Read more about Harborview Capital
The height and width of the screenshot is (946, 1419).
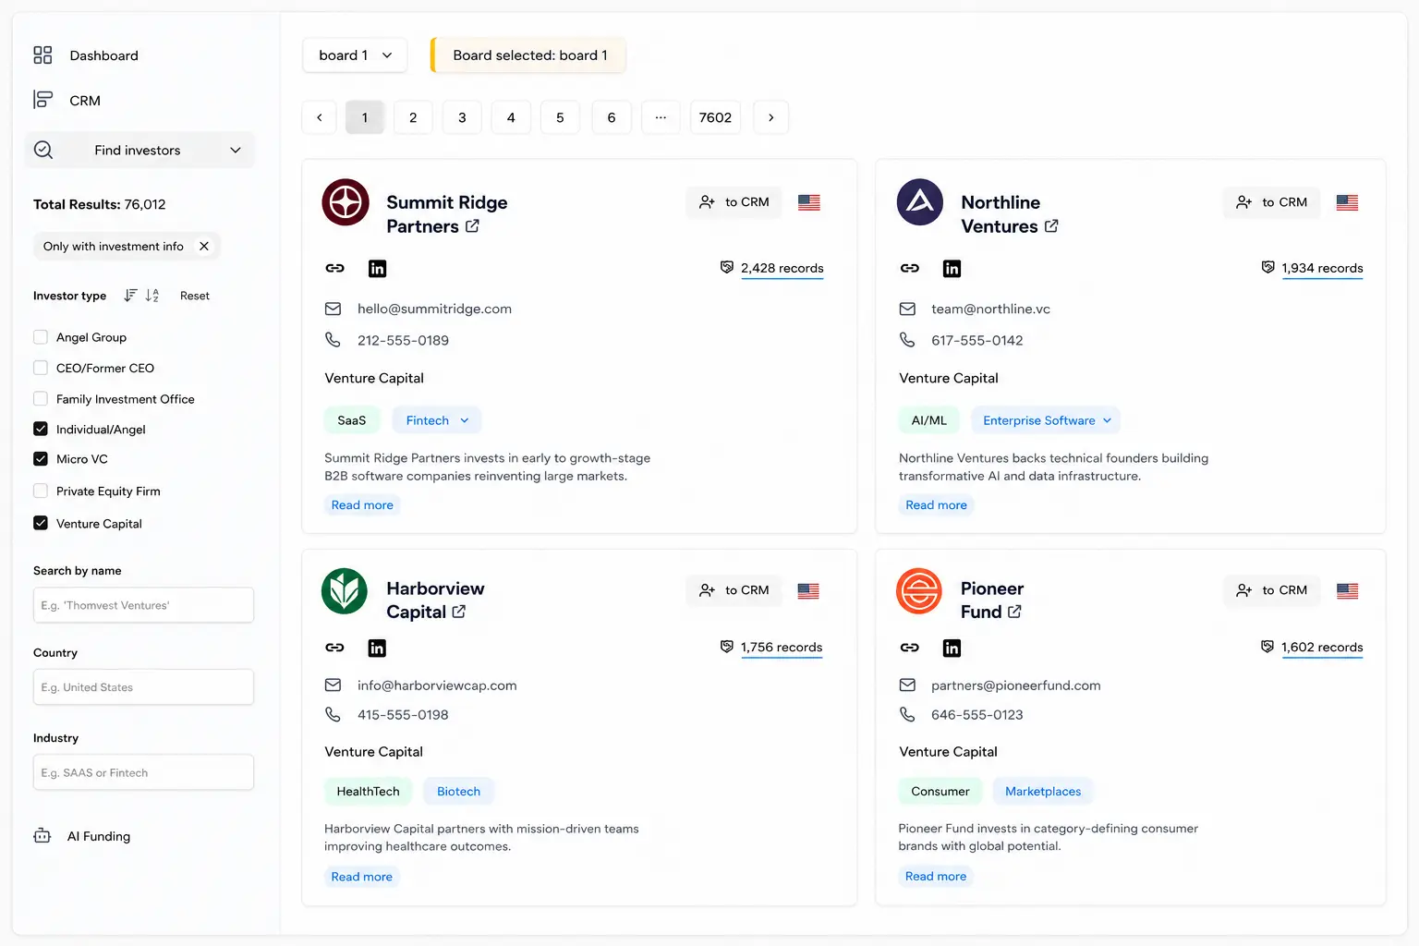click(361, 877)
